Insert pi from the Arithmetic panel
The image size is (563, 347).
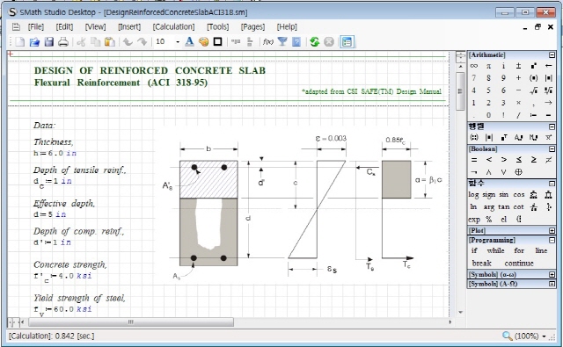coord(488,66)
